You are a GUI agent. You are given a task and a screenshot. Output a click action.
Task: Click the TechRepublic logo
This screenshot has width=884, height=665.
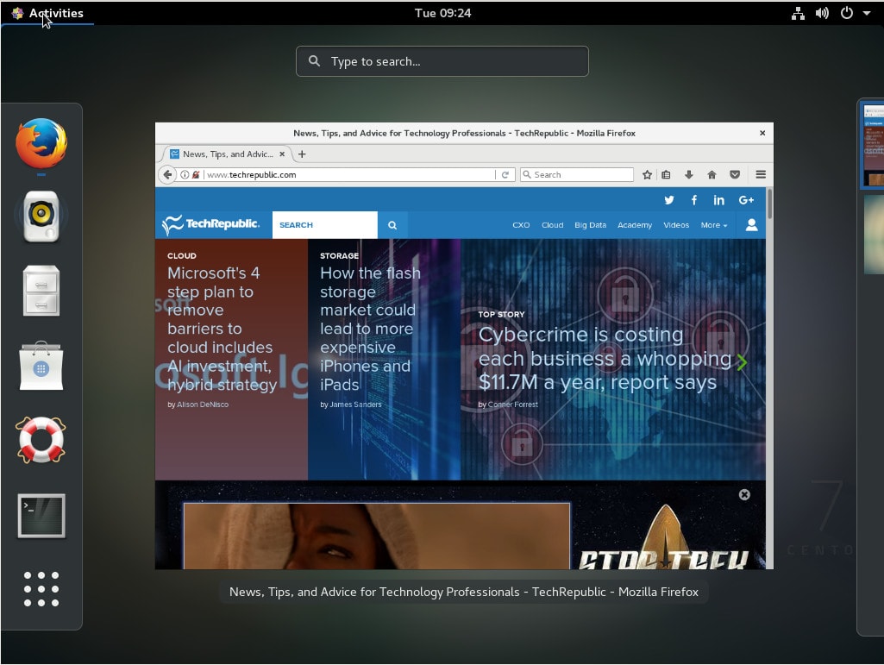click(x=210, y=224)
